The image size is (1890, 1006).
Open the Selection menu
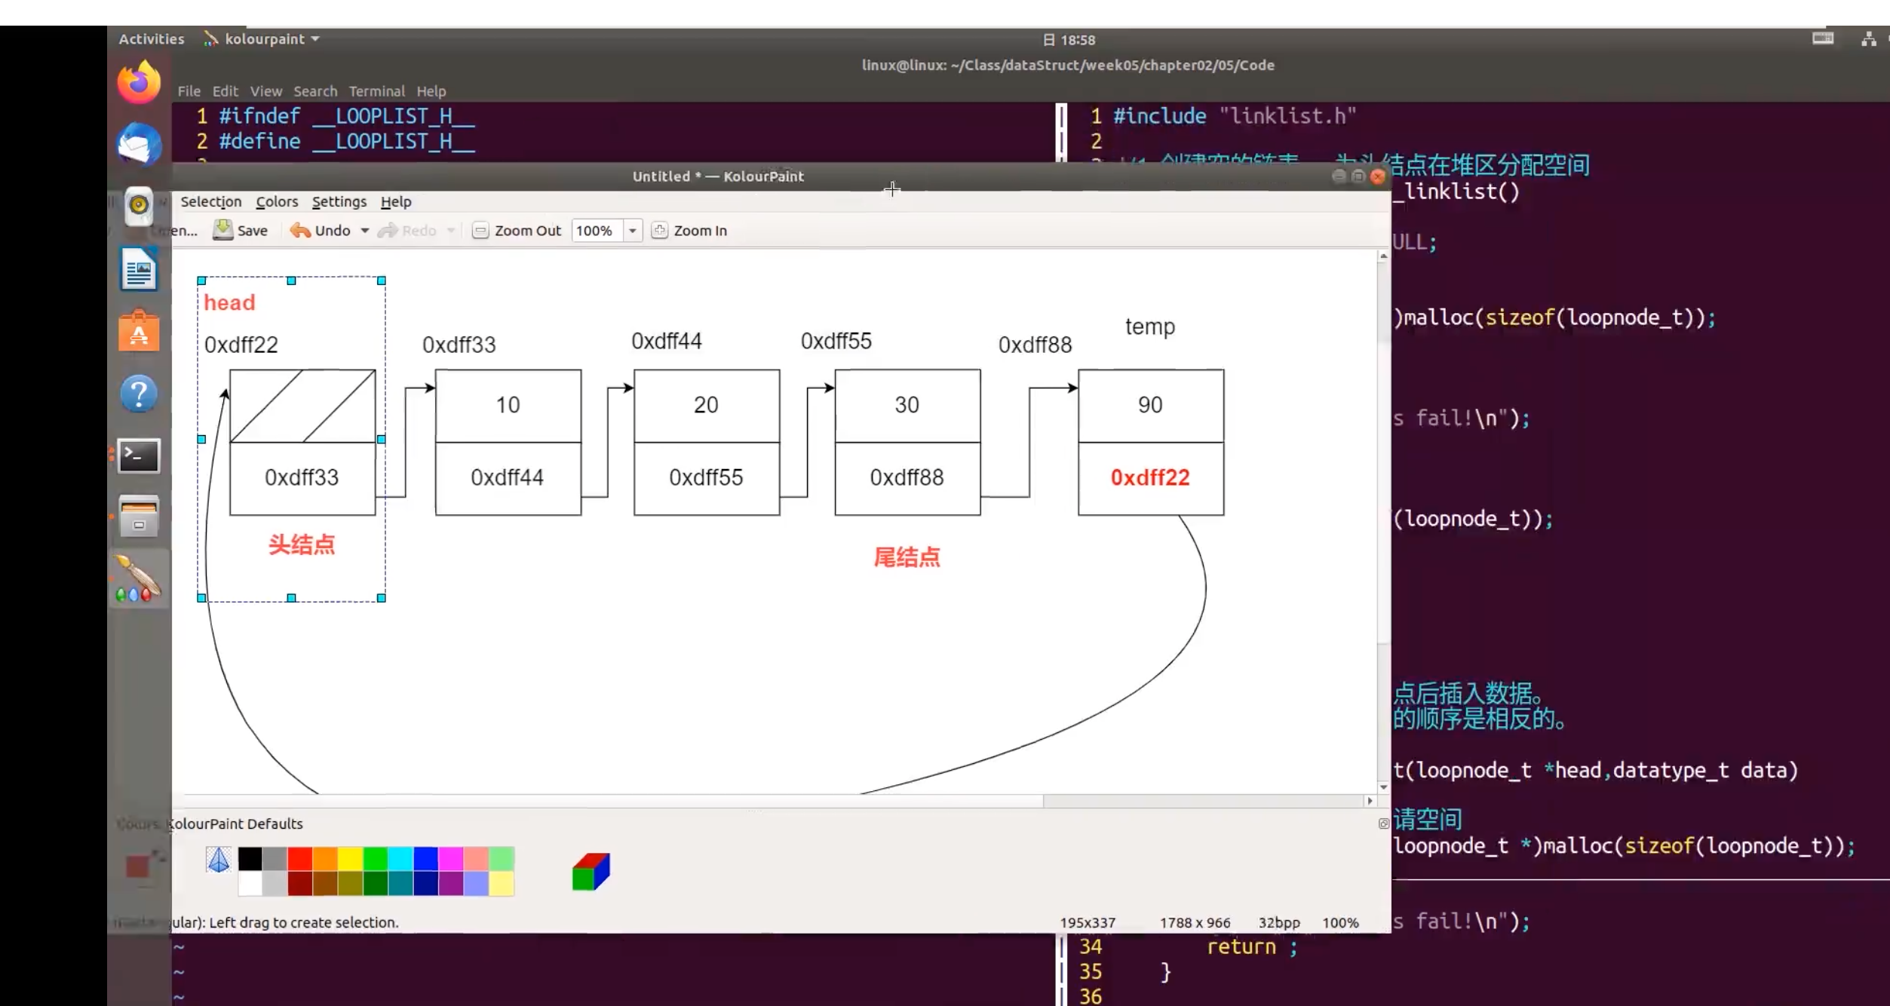[x=211, y=201]
